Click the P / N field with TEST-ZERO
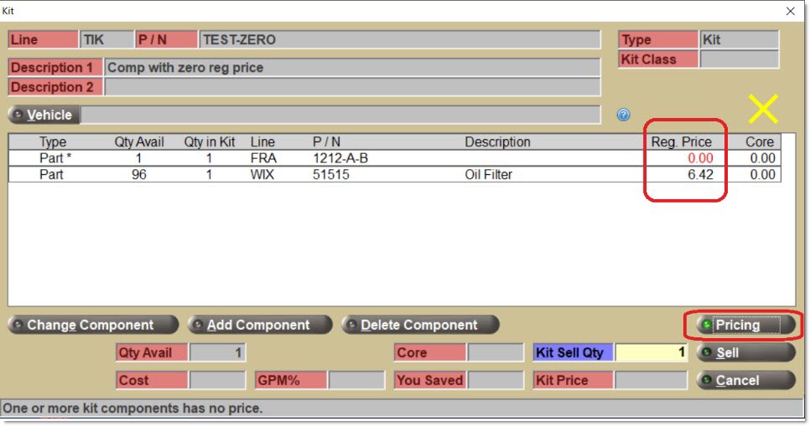This screenshot has height=426, width=810. click(399, 39)
